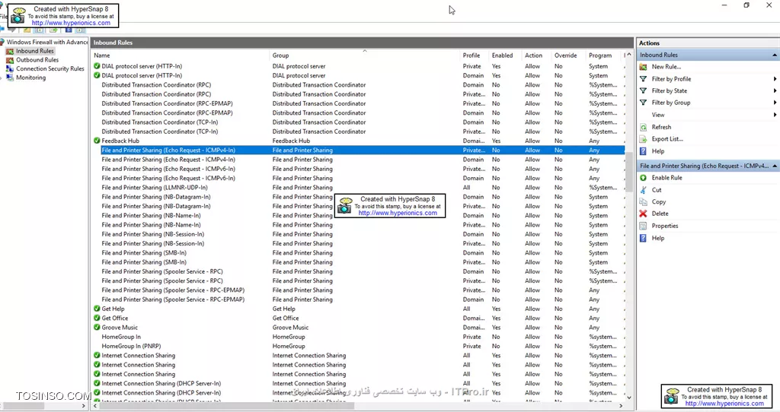Click the New Rule icon in Actions
The image size is (780, 412).
coord(643,67)
